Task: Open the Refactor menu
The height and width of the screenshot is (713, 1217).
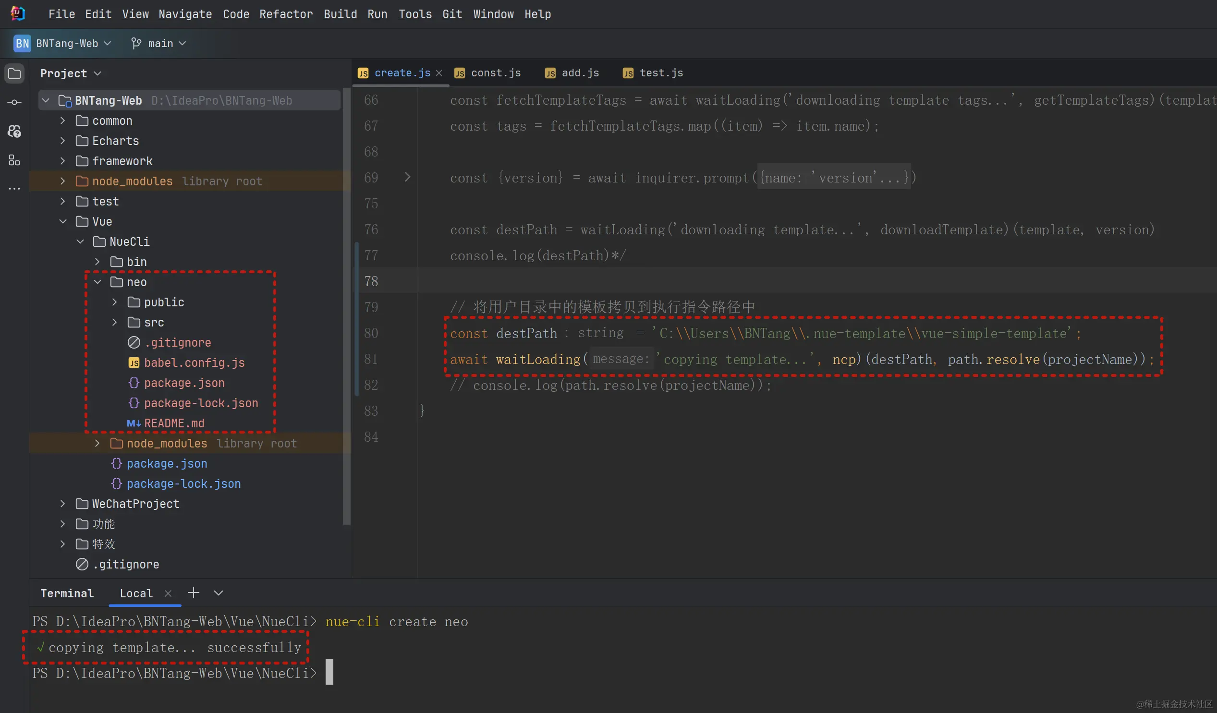Action: 286,14
